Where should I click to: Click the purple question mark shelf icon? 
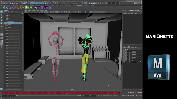50,7
